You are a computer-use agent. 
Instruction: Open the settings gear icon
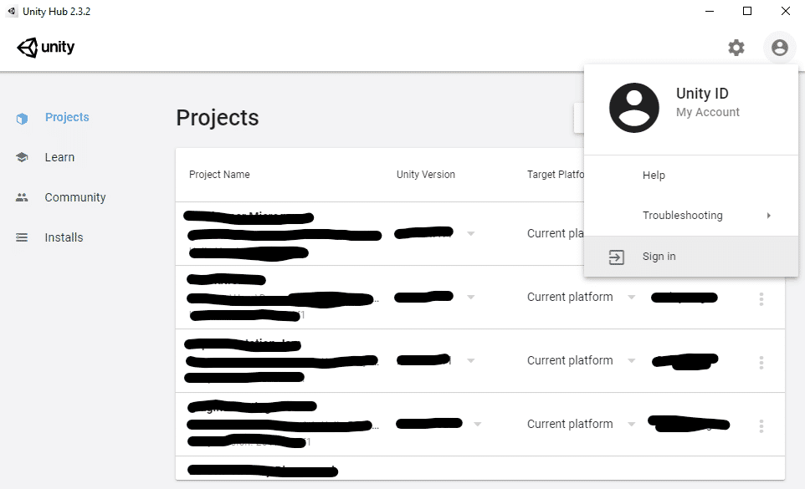(736, 48)
